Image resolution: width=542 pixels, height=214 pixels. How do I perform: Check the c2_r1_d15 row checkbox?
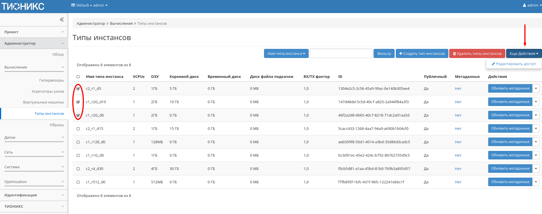78,129
